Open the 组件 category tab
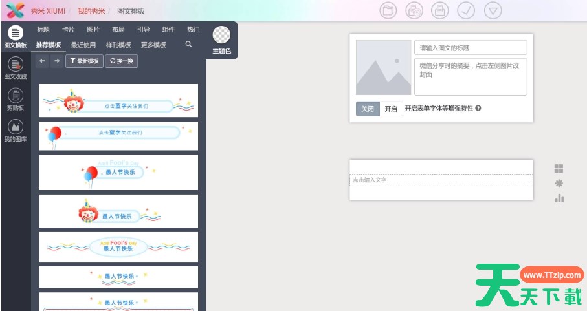587x311 pixels. (x=168, y=29)
